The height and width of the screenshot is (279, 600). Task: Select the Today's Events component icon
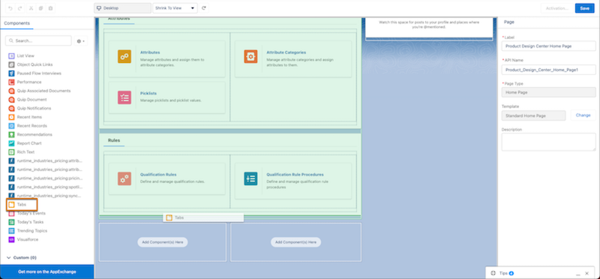click(x=11, y=213)
